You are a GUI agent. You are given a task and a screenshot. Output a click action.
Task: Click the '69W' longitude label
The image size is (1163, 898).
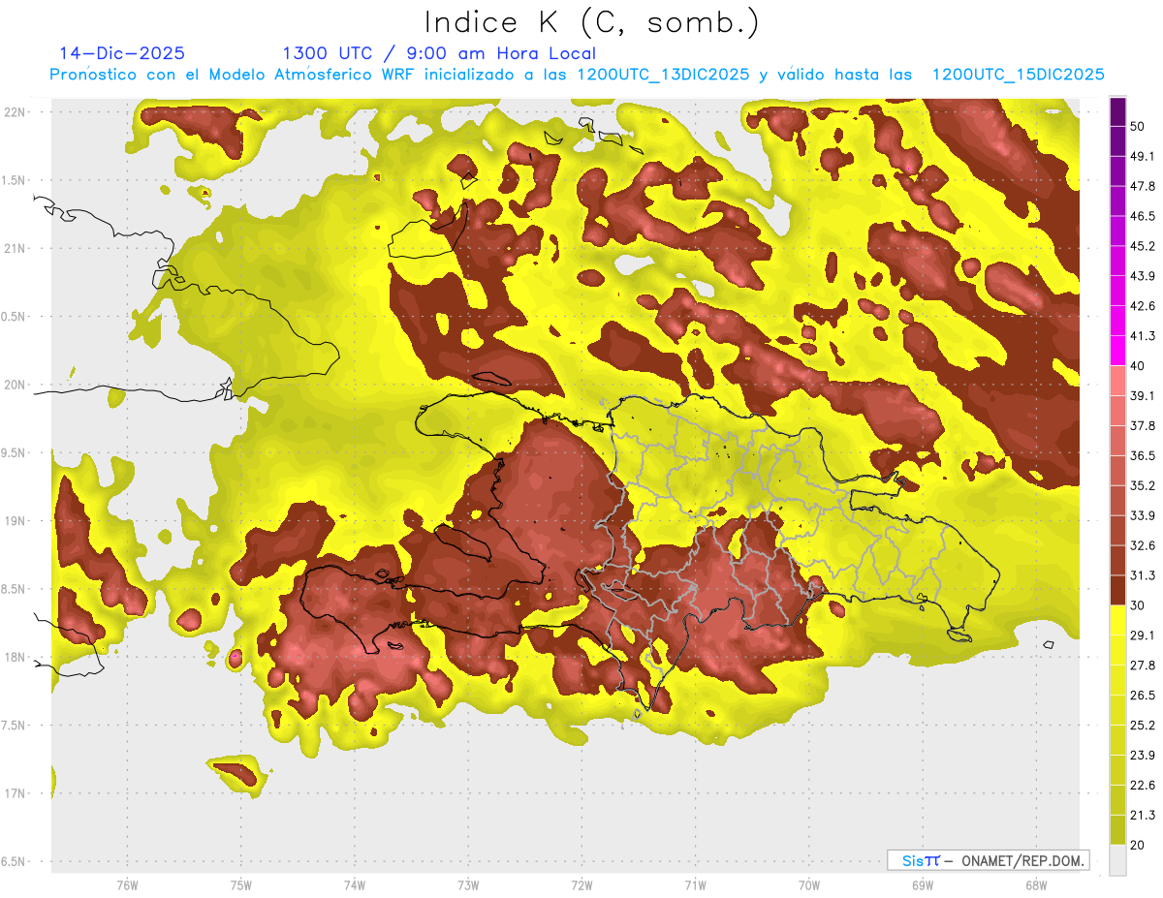point(922,885)
